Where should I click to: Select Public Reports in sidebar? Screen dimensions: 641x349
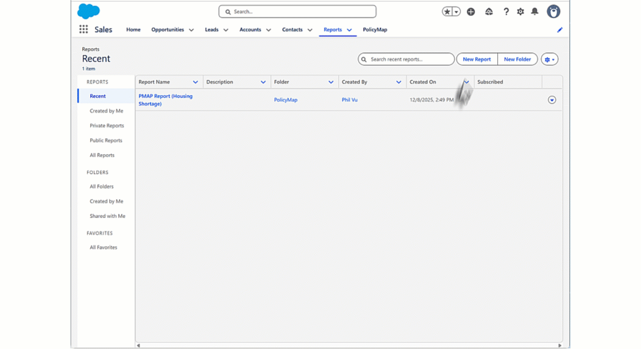point(106,140)
